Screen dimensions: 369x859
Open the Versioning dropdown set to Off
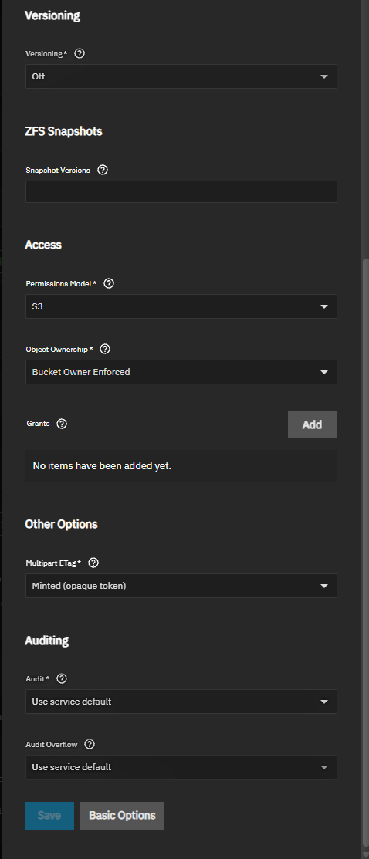(x=181, y=76)
